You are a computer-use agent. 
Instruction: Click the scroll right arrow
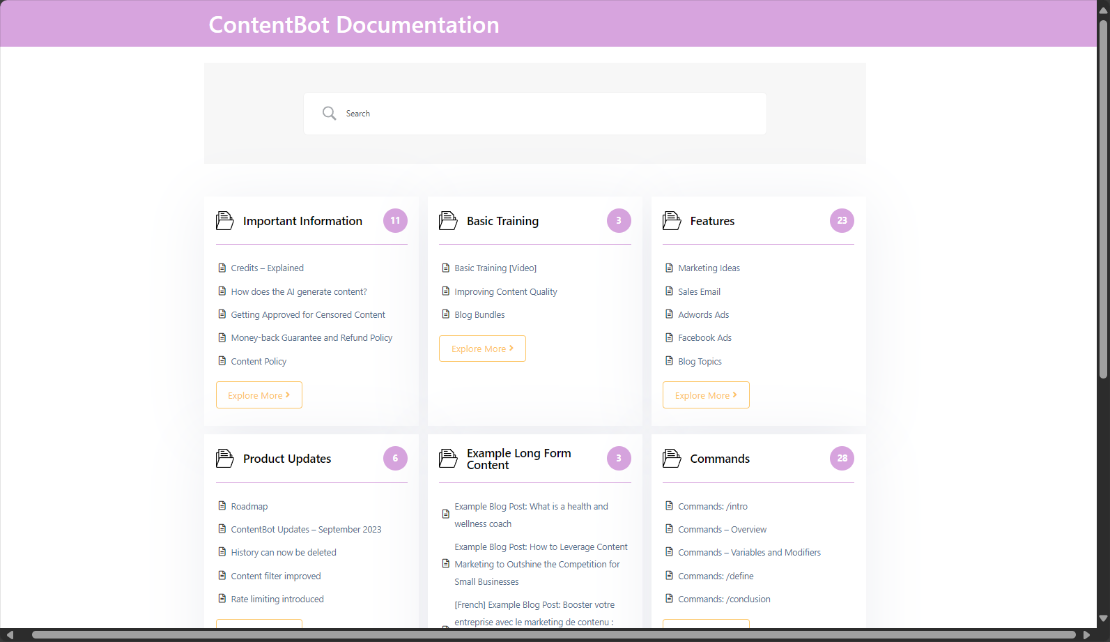click(x=1086, y=635)
